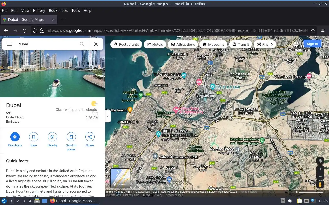Click National Cement Co PSC pin
Screen dimensions: 329x205
(155, 156)
